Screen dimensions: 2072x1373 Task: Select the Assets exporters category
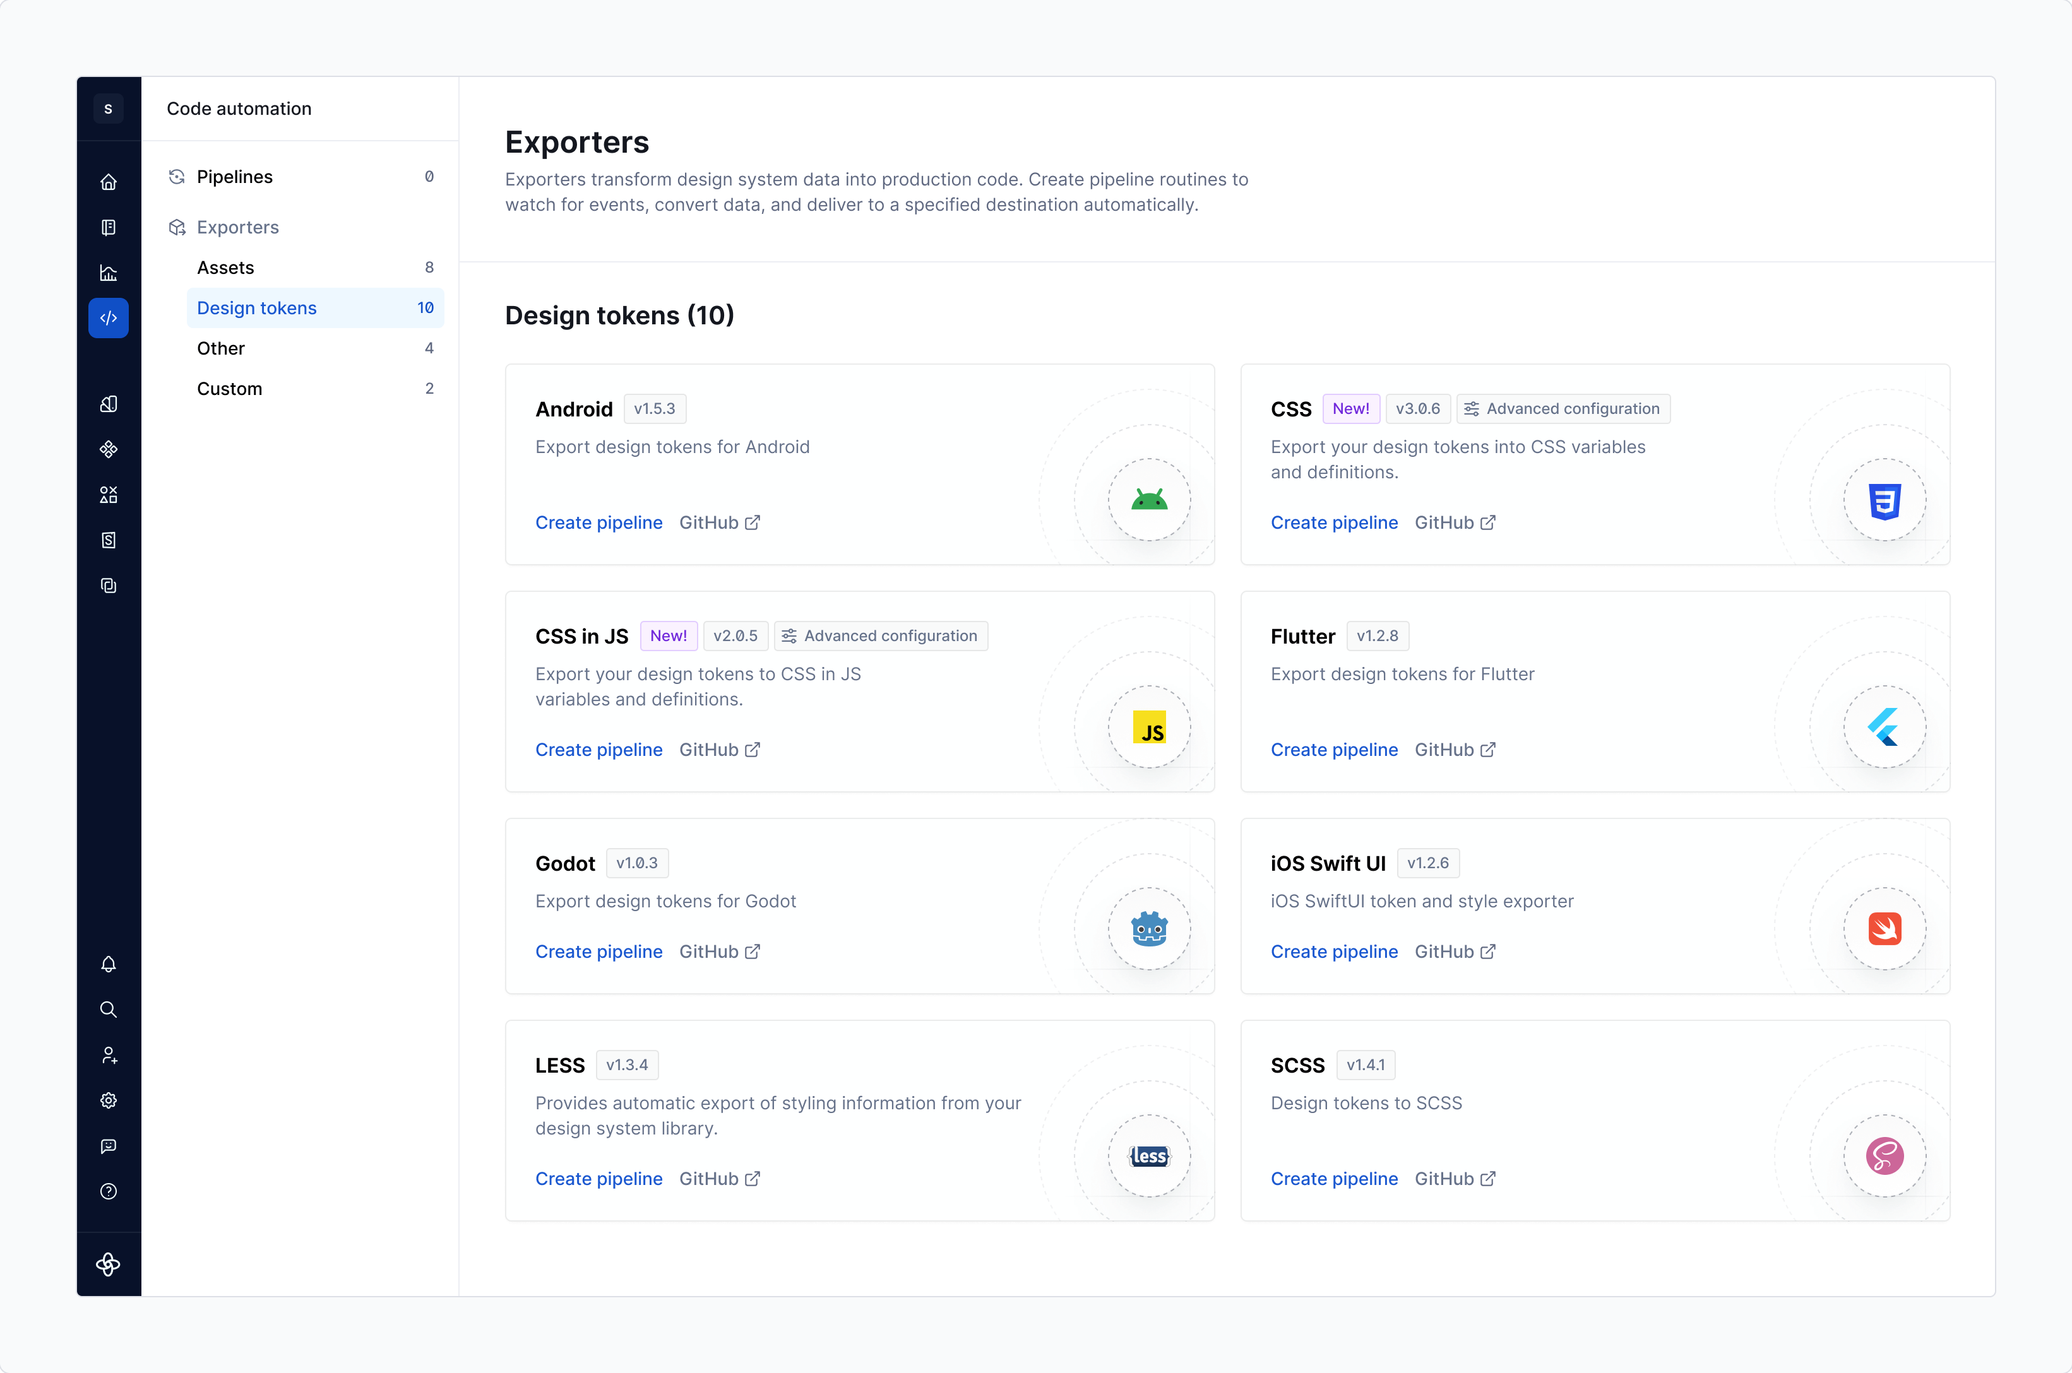(x=226, y=268)
